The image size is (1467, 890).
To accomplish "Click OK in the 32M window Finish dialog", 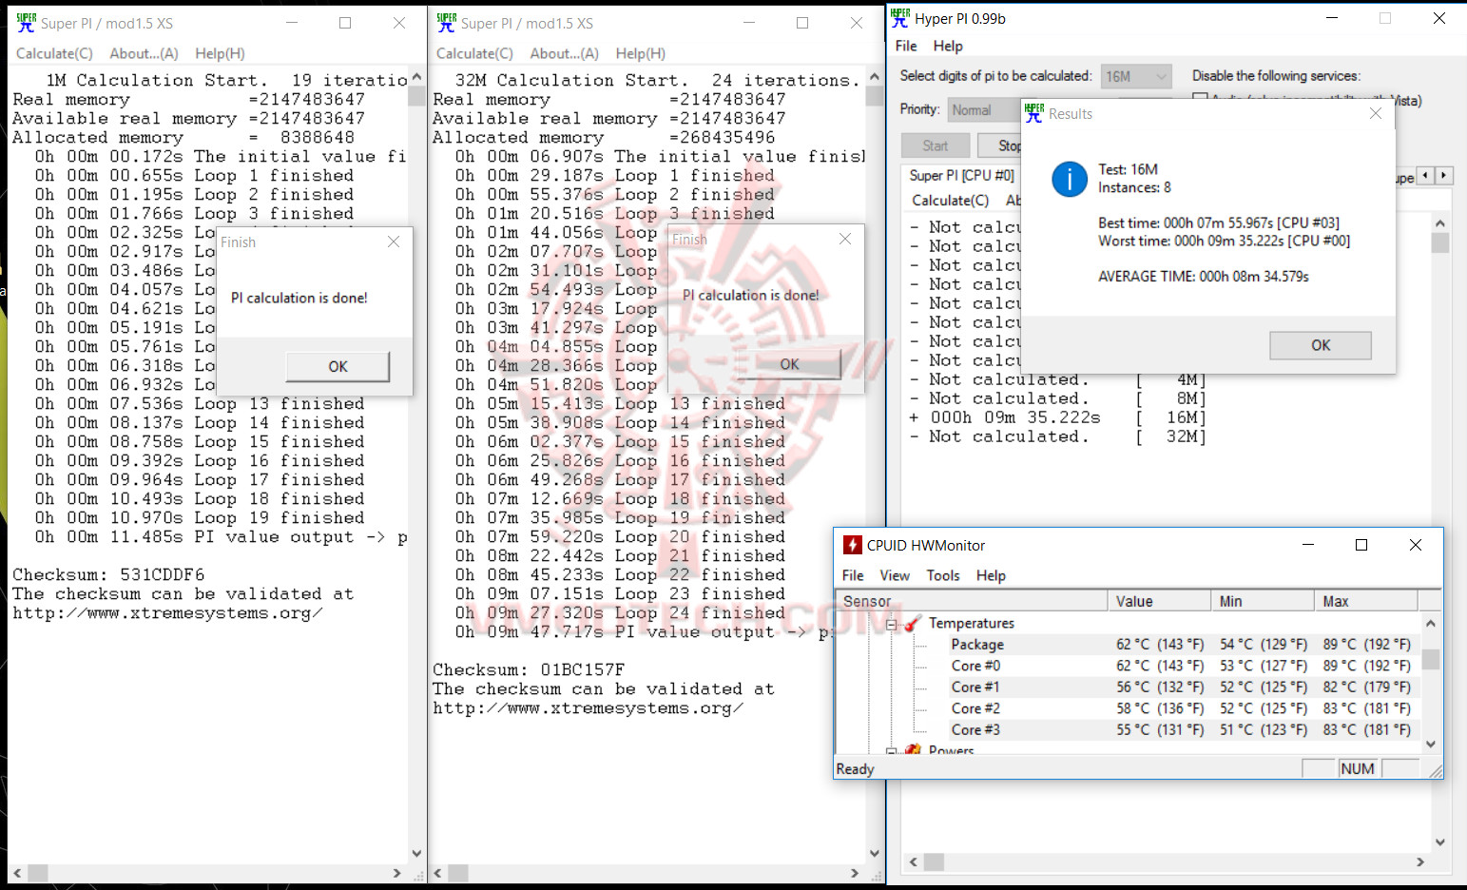I will click(789, 364).
